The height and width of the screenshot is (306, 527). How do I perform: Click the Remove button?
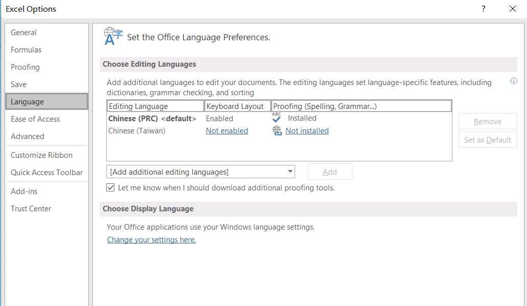487,121
